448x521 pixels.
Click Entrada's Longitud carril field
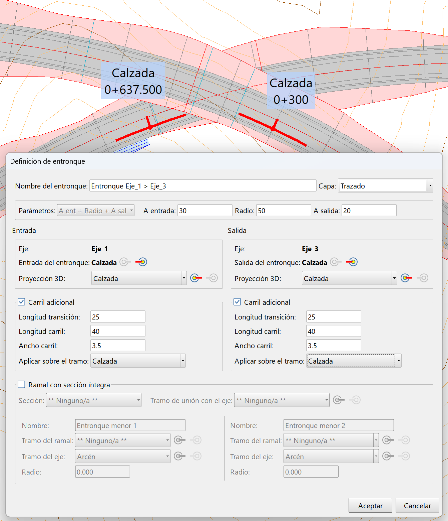[118, 331]
